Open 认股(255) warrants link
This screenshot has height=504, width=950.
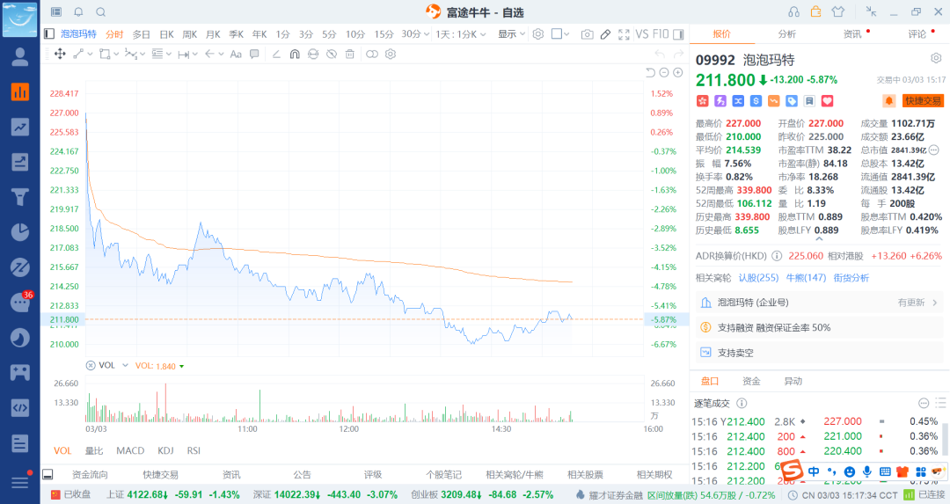(758, 278)
